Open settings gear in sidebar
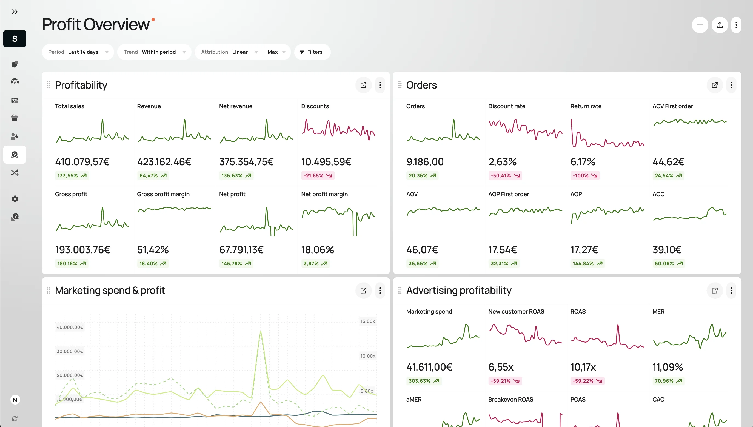753x427 pixels. (15, 199)
